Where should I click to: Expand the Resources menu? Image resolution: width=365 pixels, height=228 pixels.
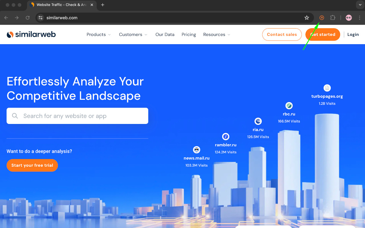[217, 34]
